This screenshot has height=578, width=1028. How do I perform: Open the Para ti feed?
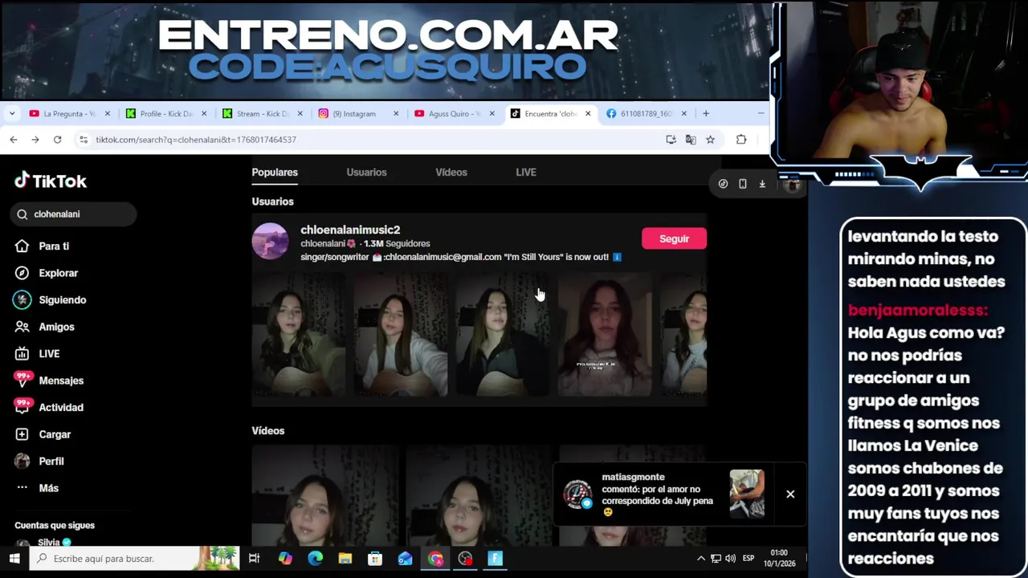[x=54, y=246]
